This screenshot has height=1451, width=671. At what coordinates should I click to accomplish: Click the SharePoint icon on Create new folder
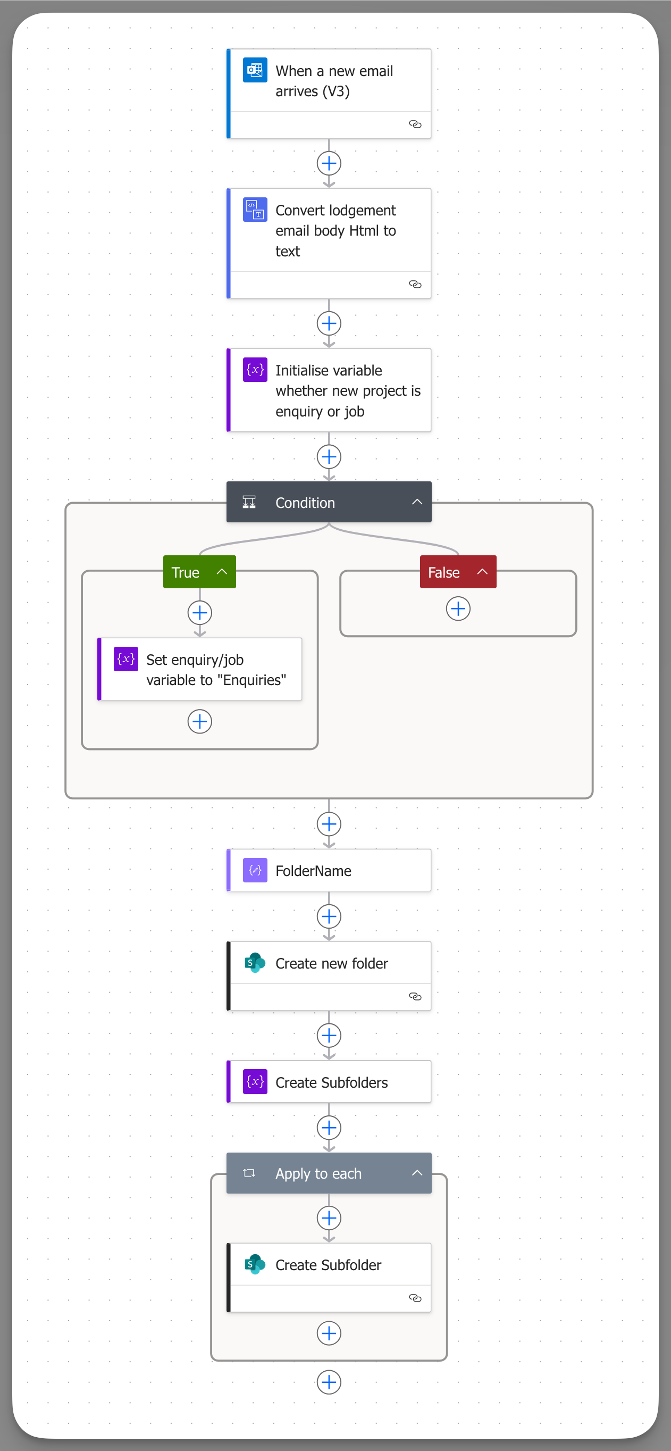coord(255,963)
